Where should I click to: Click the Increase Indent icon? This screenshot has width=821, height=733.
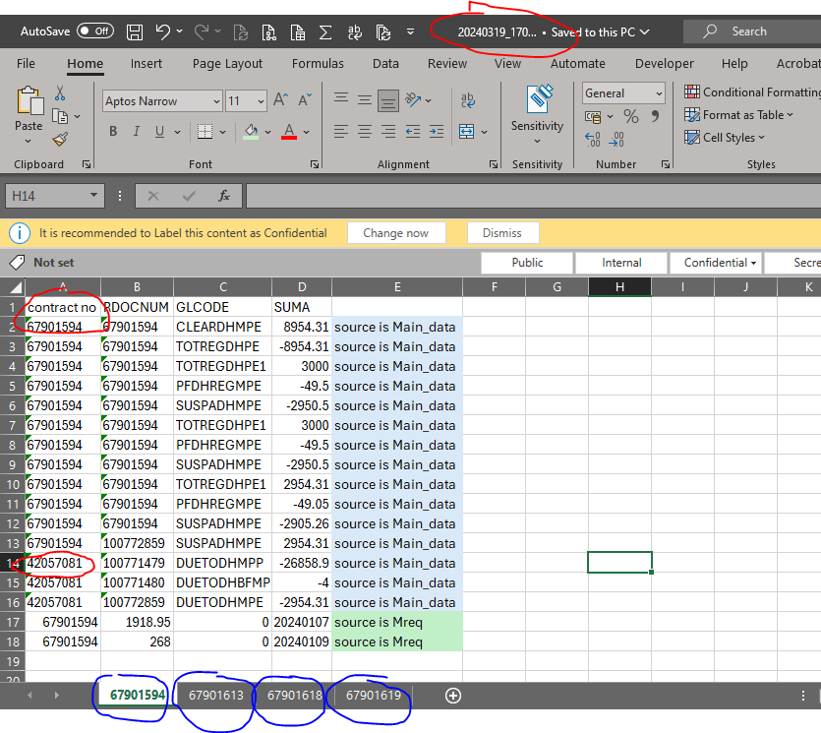click(437, 132)
